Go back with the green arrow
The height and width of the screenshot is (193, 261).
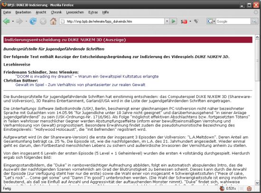[7, 21]
